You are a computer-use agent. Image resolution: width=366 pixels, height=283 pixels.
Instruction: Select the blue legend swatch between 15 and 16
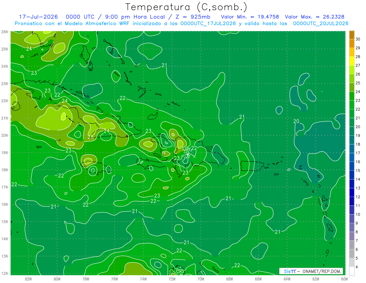coord(352,166)
